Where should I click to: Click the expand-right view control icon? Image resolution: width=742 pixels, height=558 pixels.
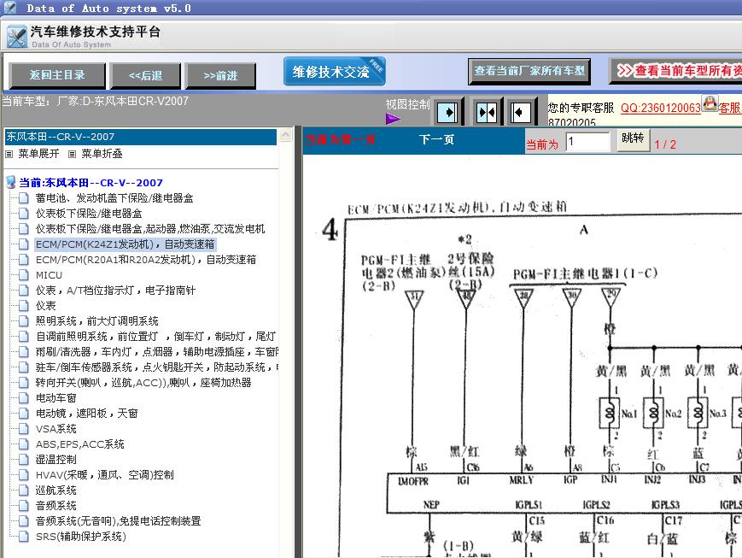point(447,113)
